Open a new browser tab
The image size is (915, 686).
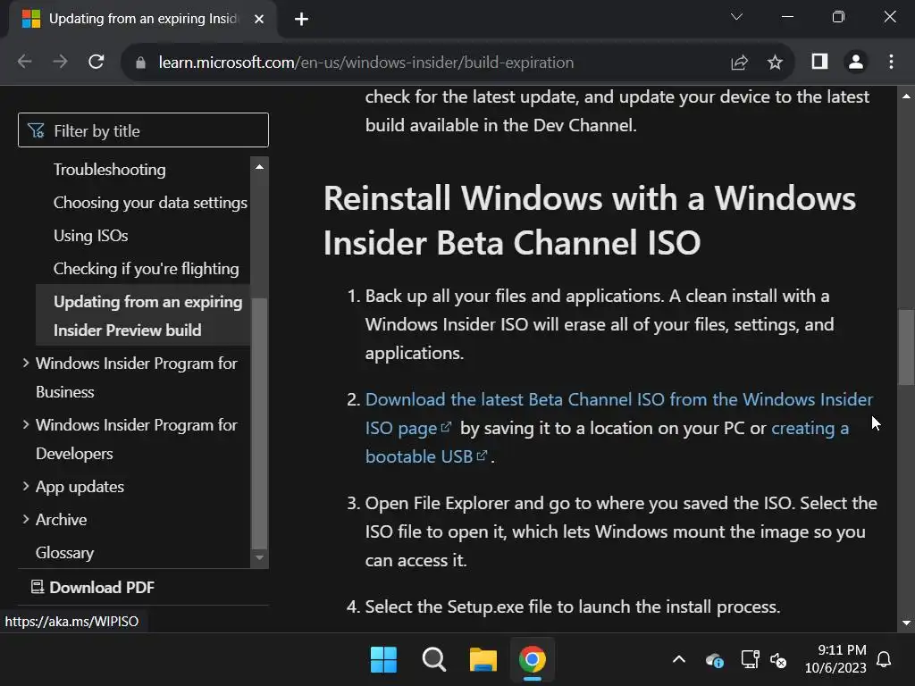[x=301, y=20]
